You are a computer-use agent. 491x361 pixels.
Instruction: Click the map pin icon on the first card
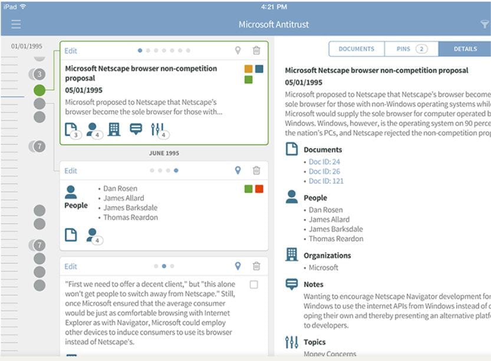tap(238, 51)
